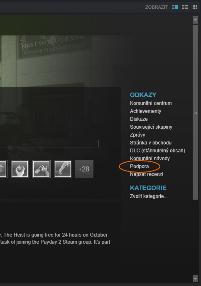The width and height of the screenshot is (201, 286).
Task: Click the scrollbar down arrow
Action: (x=195, y=279)
